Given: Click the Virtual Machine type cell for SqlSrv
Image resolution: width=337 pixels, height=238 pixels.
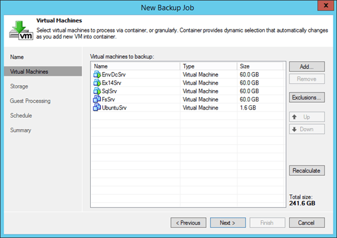Looking at the screenshot, I should coord(200,91).
